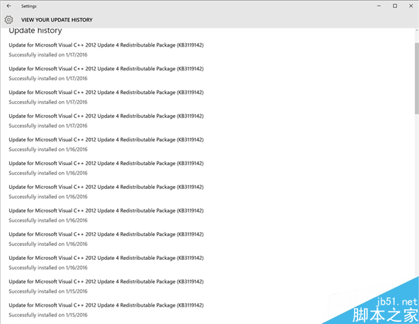Click the last KB3119142 update title at the bottom
This screenshot has height=324, width=419.
[106, 305]
